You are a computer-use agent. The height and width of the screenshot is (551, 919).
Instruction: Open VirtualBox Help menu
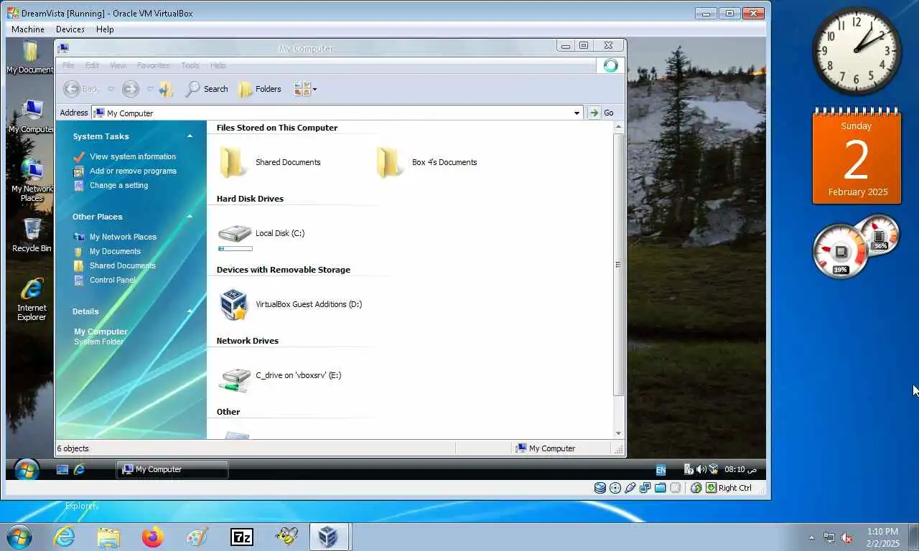pos(105,29)
